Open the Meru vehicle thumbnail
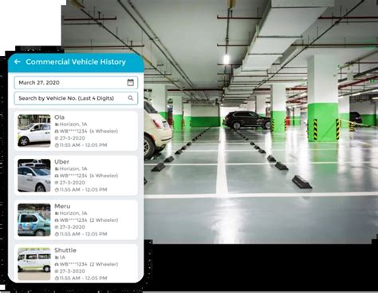 (x=34, y=220)
